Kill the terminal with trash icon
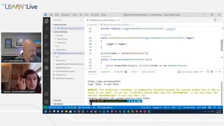The height and width of the screenshot is (126, 224). (x=212, y=72)
